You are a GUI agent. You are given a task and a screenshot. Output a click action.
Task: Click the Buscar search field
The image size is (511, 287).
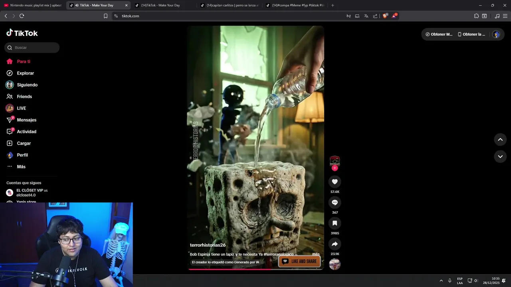[32, 47]
